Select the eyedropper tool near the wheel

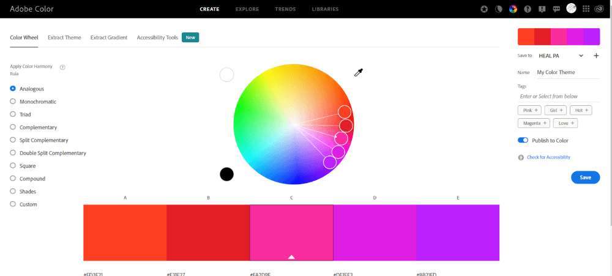point(358,72)
